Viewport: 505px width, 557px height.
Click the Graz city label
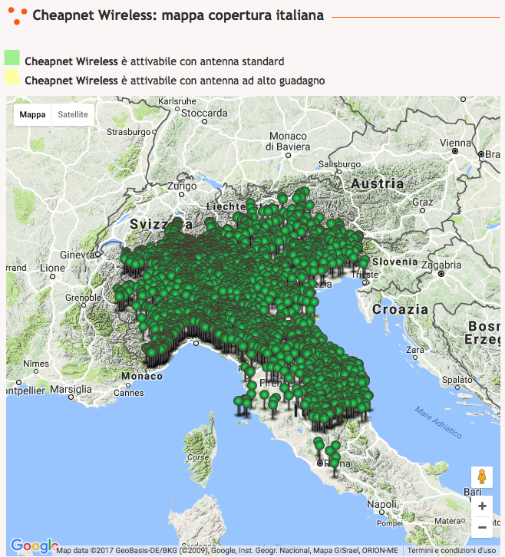pos(423,202)
